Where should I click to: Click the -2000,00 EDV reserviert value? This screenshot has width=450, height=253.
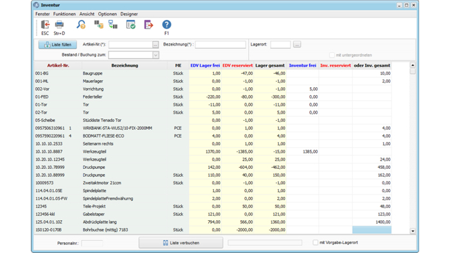tap(244, 230)
